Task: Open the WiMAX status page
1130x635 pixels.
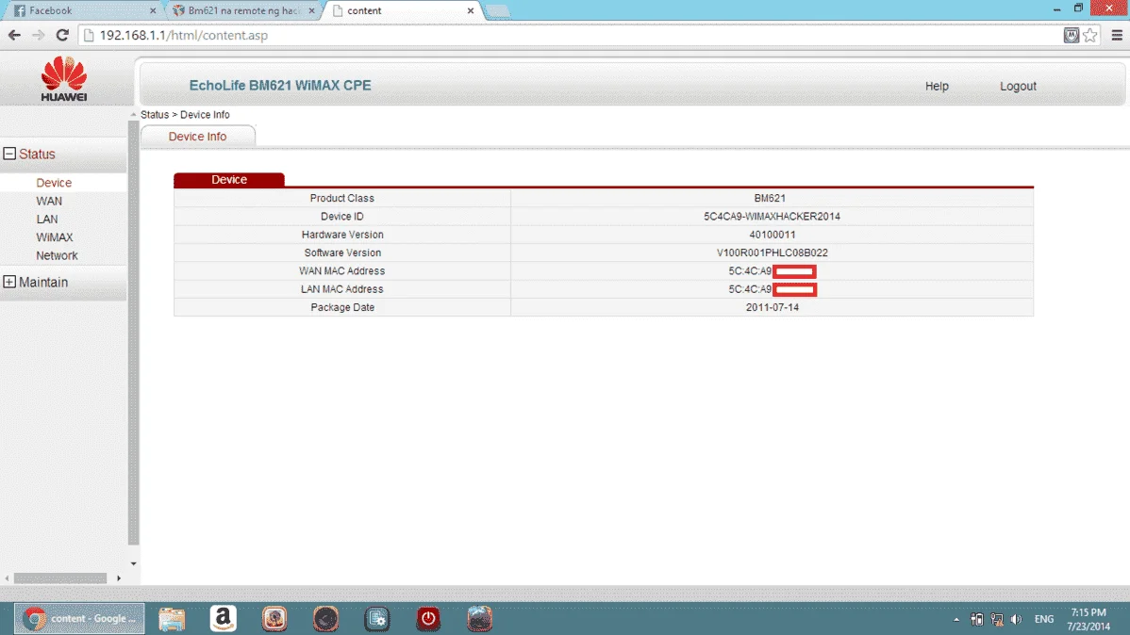Action: [55, 236]
